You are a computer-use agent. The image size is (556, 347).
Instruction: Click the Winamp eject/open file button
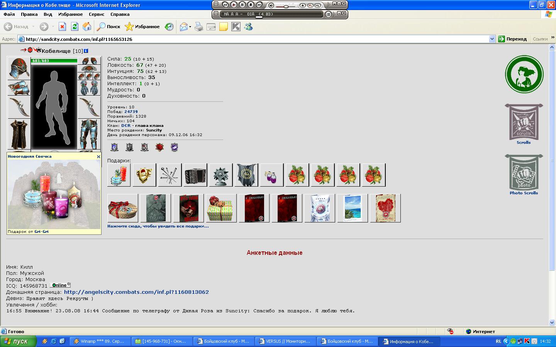click(302, 5)
